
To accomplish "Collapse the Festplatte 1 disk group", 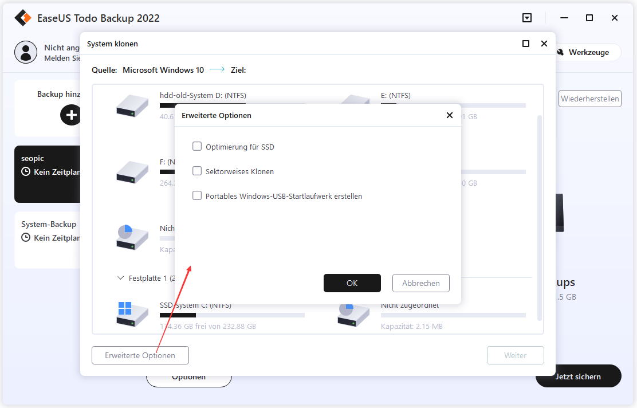I will [121, 278].
